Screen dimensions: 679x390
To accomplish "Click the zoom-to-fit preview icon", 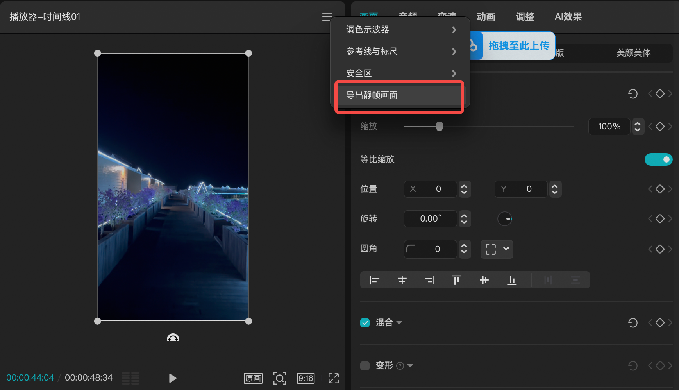I will 279,378.
